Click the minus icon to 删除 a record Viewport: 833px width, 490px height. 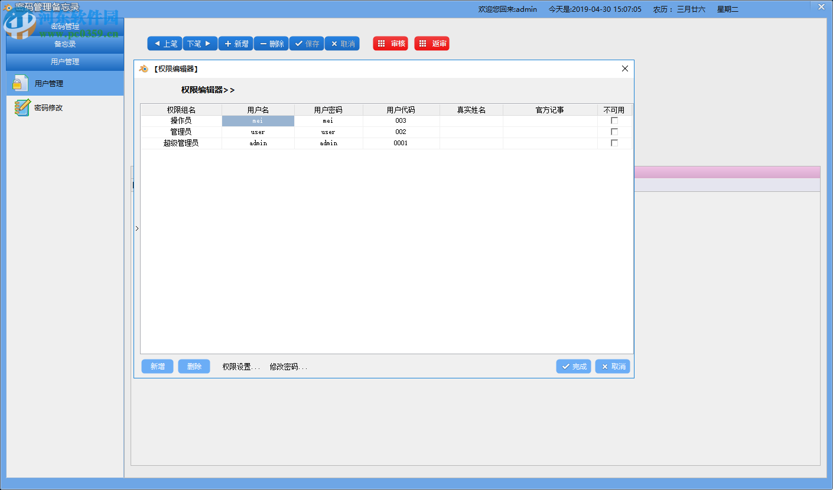pos(262,43)
